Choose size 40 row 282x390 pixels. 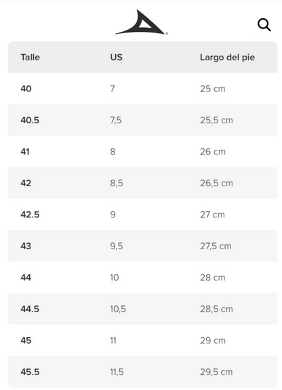click(x=143, y=89)
